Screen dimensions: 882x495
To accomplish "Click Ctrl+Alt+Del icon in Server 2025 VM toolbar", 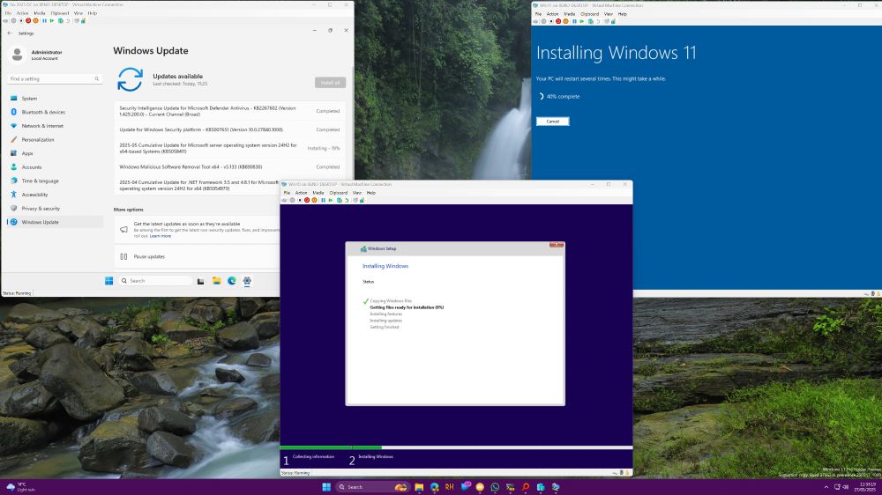I will [5, 21].
